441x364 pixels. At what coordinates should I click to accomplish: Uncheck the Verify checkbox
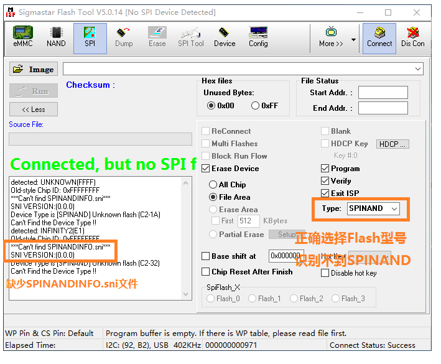coord(325,180)
